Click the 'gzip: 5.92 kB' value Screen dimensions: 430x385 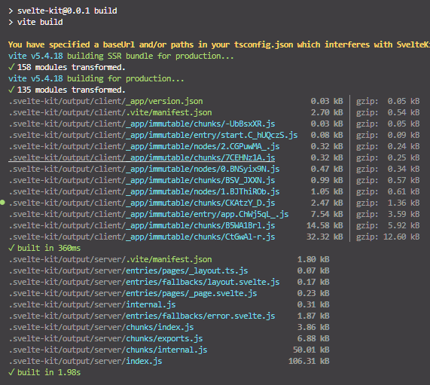click(388, 225)
